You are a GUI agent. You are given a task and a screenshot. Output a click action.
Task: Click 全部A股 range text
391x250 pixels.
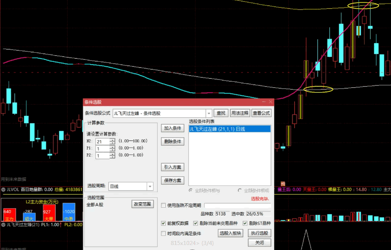95,205
